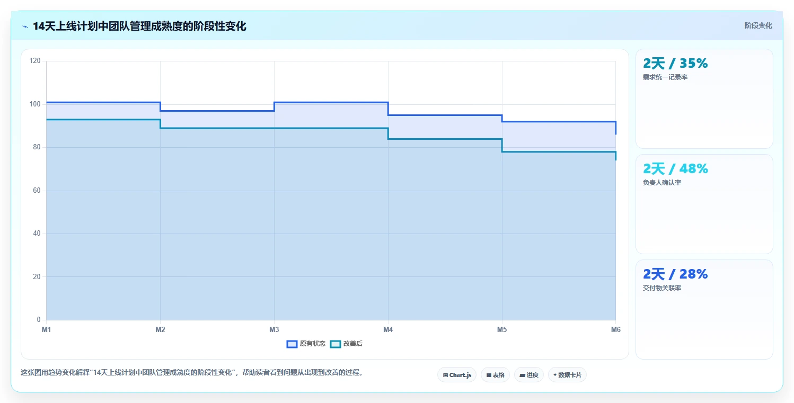Click the lightning icon beside the title
Screen dimensions: 794x403
(x=25, y=26)
